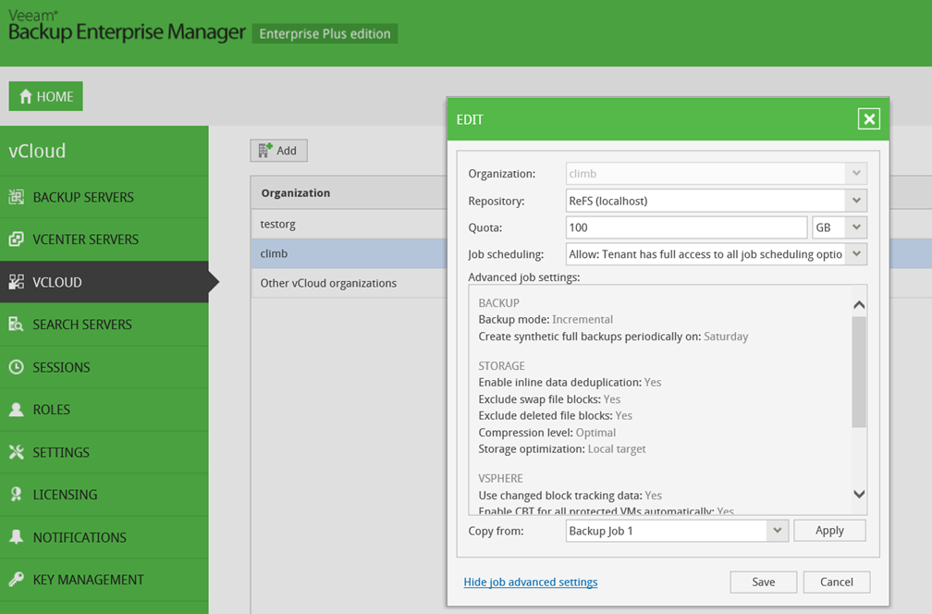Click the Save button
The height and width of the screenshot is (614, 932).
pos(763,582)
